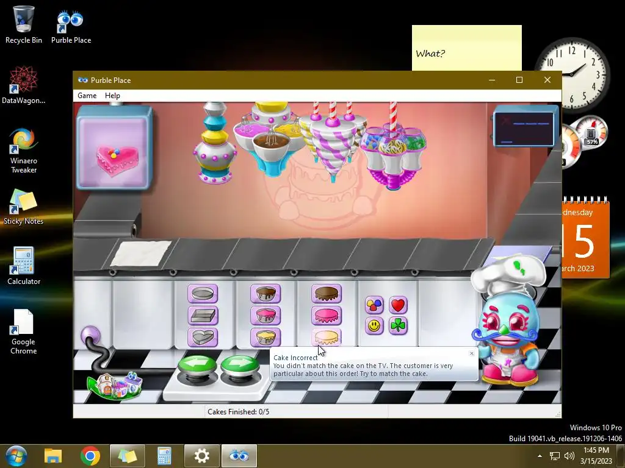Open the Recycle Bin desktop icon
Image resolution: width=625 pixels, height=468 pixels.
(24, 24)
